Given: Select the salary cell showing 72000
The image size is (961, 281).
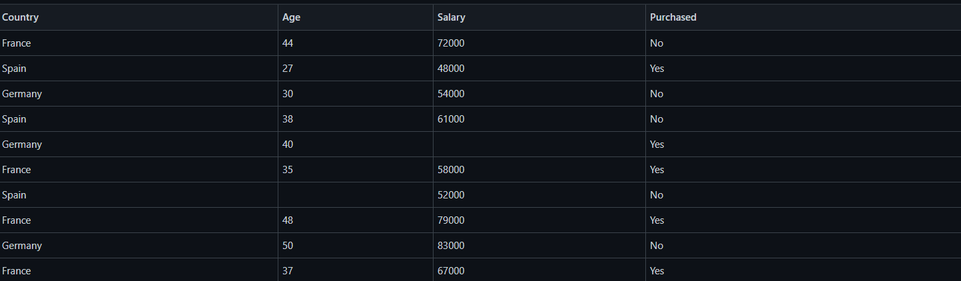Looking at the screenshot, I should [539, 43].
